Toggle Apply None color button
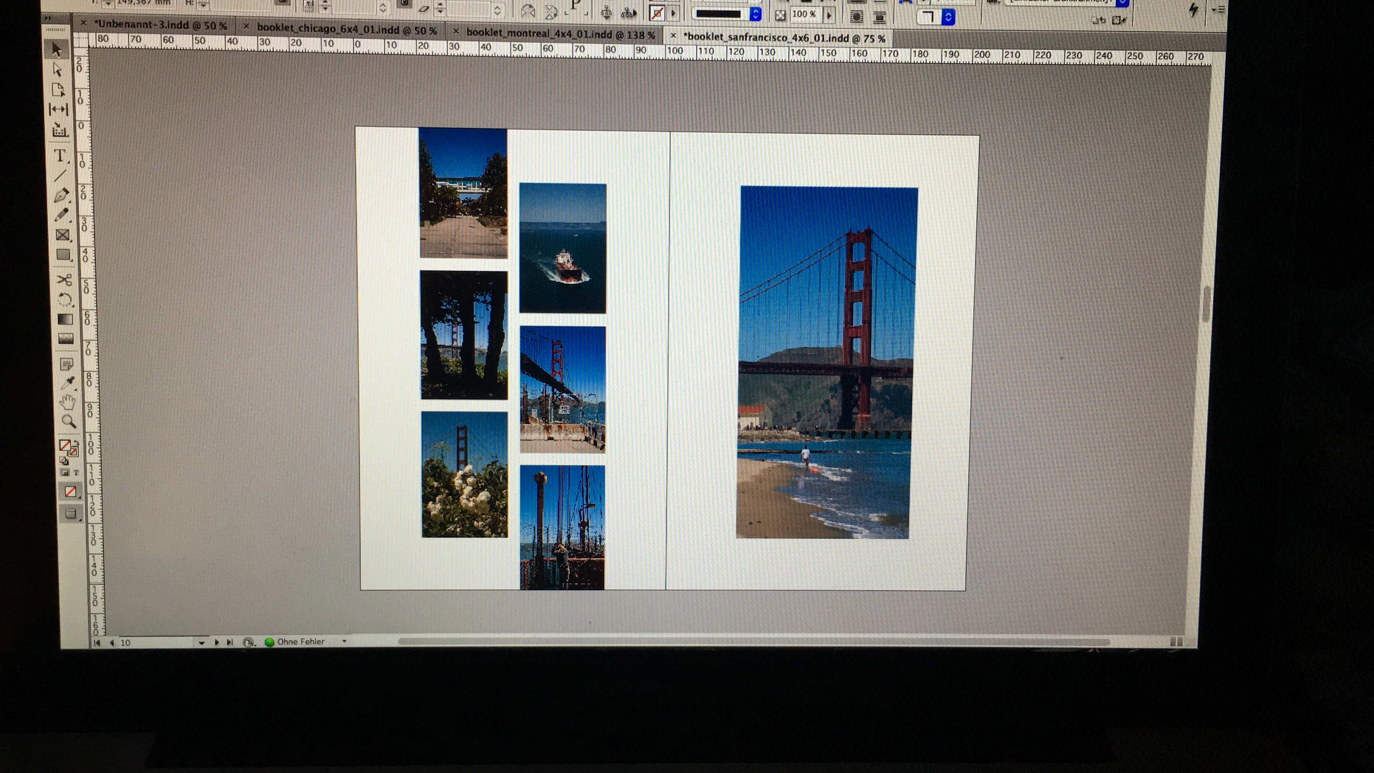The width and height of the screenshot is (1374, 773). click(x=70, y=492)
